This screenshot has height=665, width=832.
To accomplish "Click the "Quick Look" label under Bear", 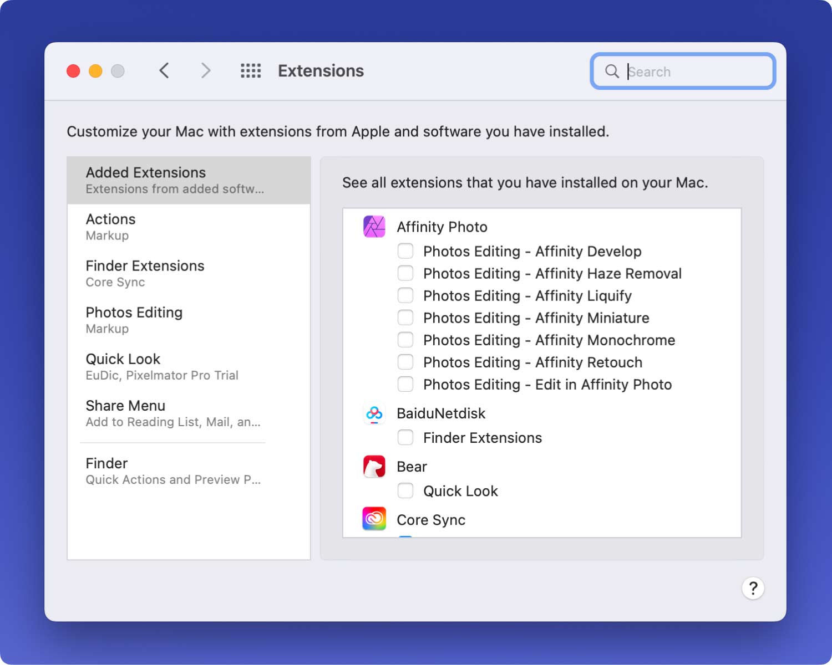I will [x=460, y=491].
